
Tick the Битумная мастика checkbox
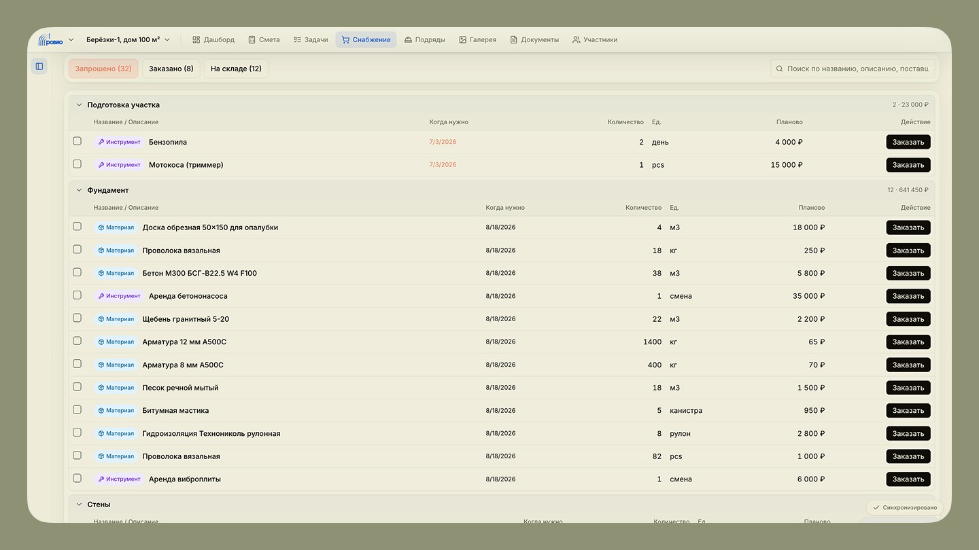click(x=77, y=410)
